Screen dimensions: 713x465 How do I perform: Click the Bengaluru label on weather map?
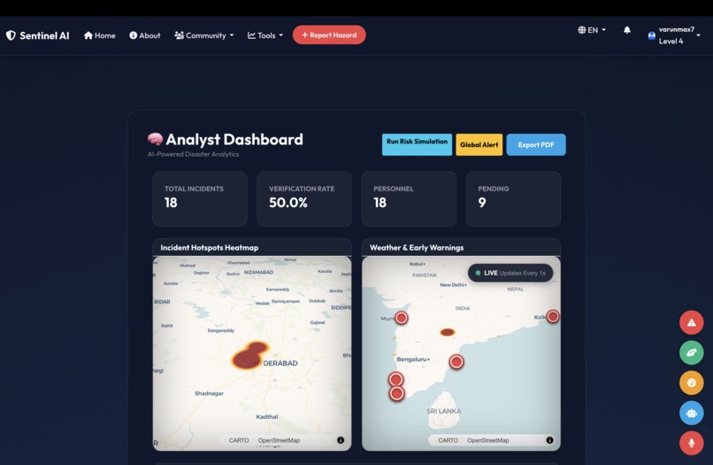[x=412, y=360]
